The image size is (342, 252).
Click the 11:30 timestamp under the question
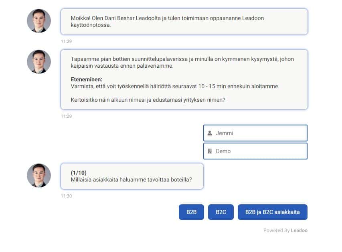(67, 196)
